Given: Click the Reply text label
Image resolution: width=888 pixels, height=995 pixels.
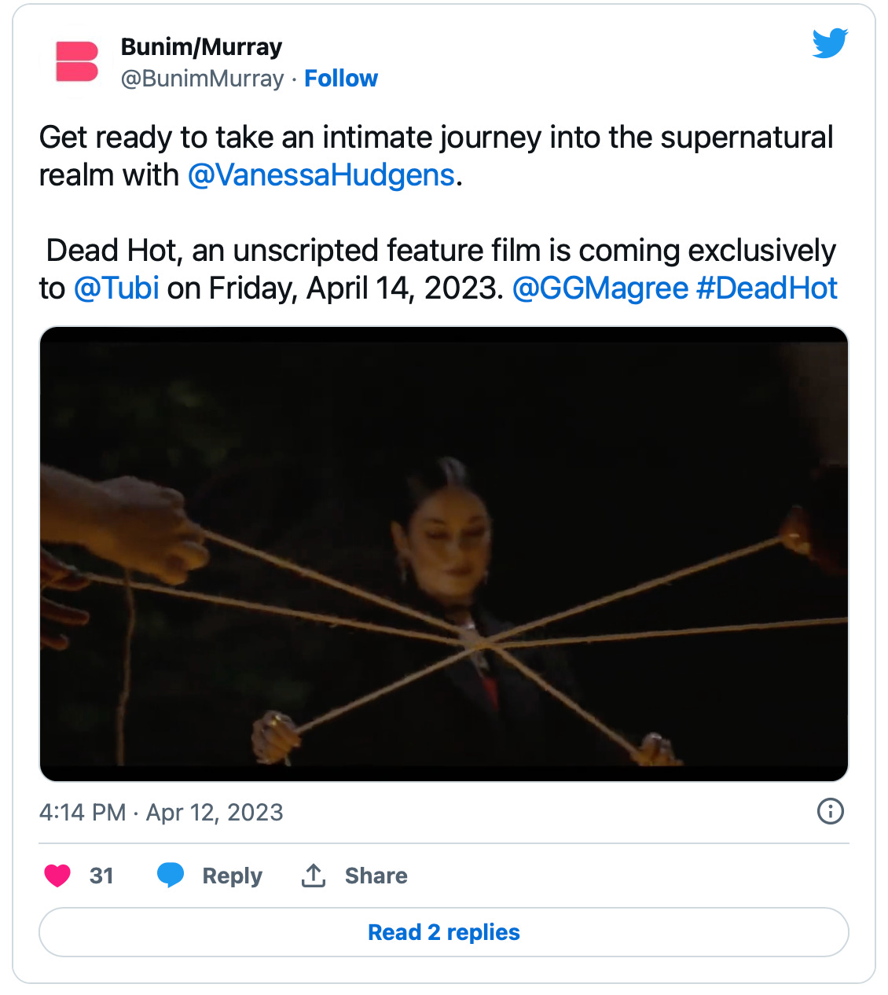Looking at the screenshot, I should coord(232,876).
